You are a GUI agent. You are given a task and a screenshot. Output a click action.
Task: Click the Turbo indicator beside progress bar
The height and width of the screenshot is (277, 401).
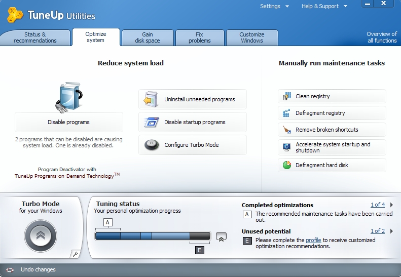point(221,236)
